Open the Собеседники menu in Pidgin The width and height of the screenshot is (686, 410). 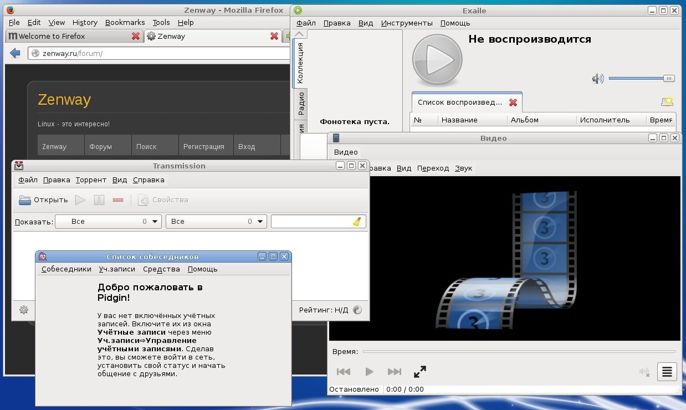coord(66,269)
